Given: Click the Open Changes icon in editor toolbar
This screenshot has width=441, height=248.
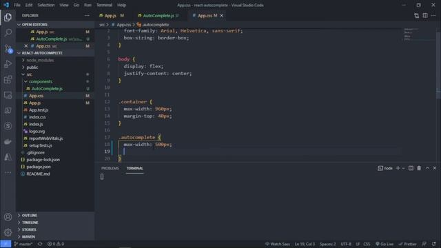Looking at the screenshot, I should click(x=416, y=16).
